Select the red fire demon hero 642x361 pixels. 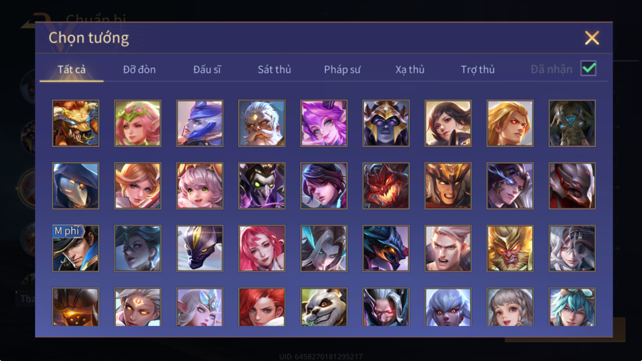tap(386, 186)
